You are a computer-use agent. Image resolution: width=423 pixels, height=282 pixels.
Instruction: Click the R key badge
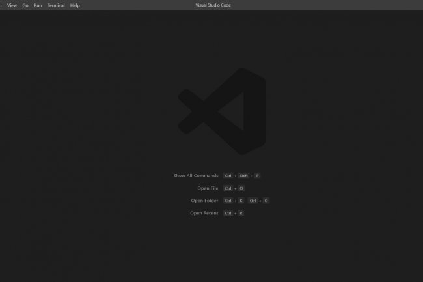pos(241,213)
